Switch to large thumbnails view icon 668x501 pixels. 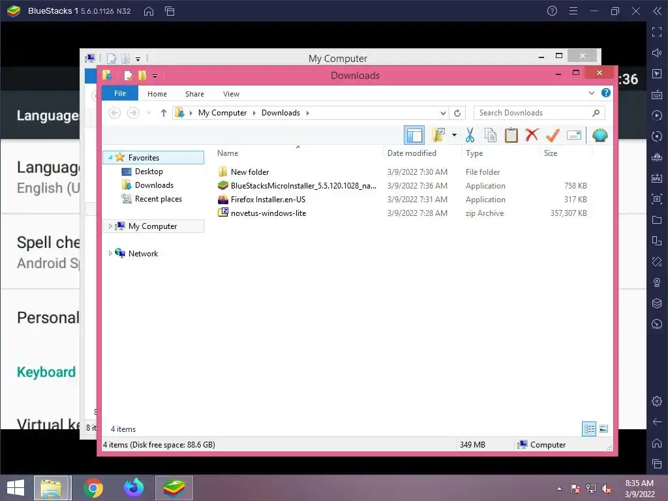coord(603,429)
